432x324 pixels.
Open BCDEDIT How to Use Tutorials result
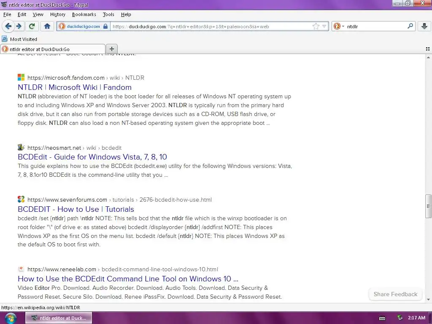(x=76, y=209)
